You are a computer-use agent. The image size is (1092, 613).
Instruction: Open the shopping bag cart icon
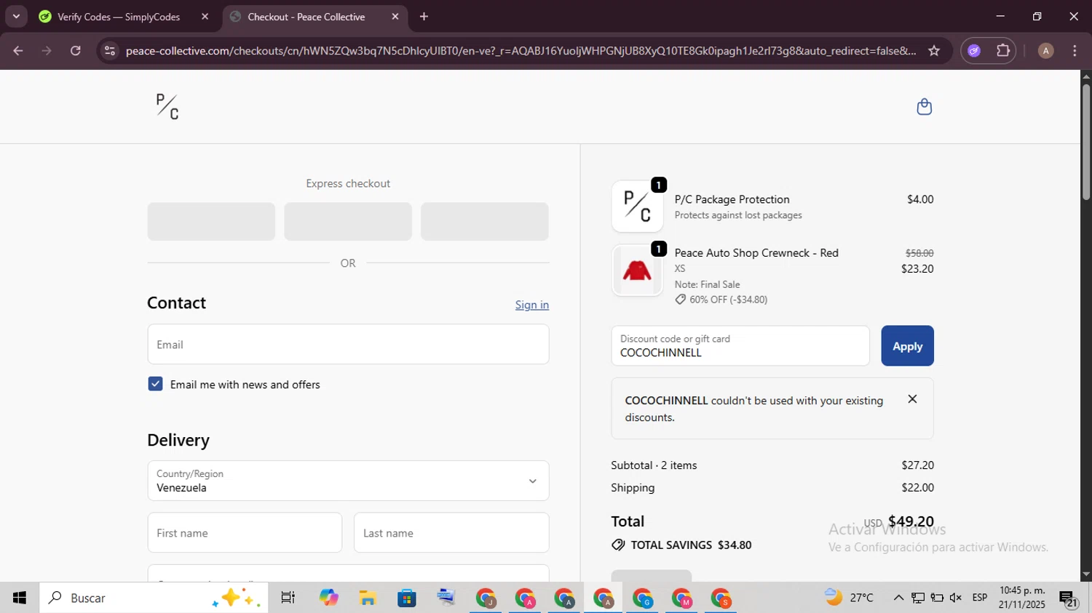click(924, 107)
